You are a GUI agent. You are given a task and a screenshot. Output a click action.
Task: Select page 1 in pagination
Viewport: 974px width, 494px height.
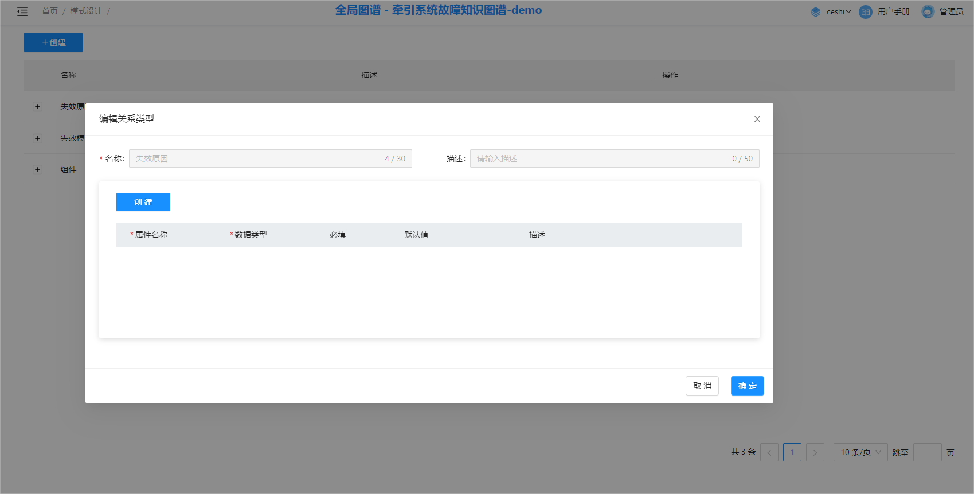[792, 452]
